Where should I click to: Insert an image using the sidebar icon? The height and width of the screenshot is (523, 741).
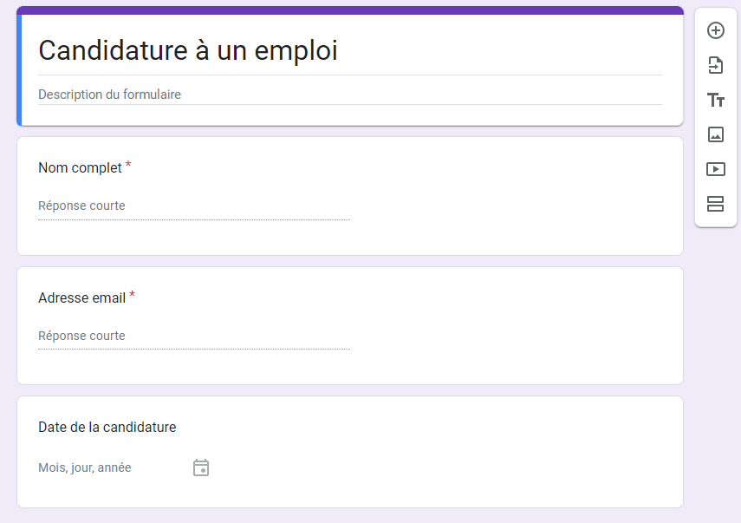click(x=716, y=134)
